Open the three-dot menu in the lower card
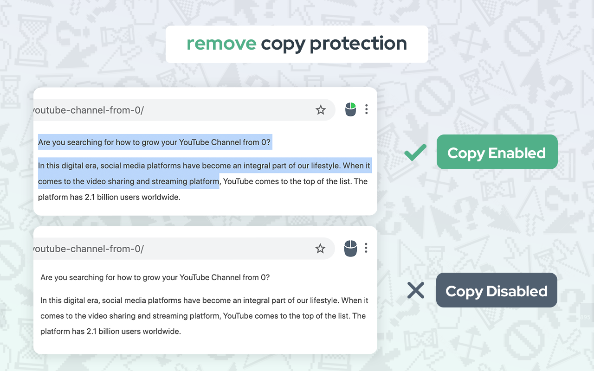 point(366,248)
